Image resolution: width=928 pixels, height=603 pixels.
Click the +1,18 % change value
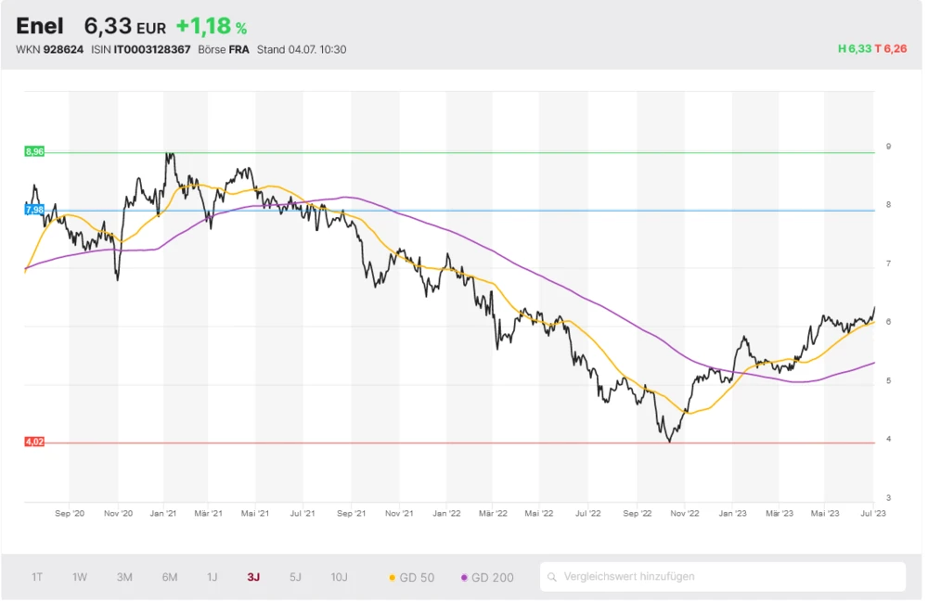coord(211,27)
